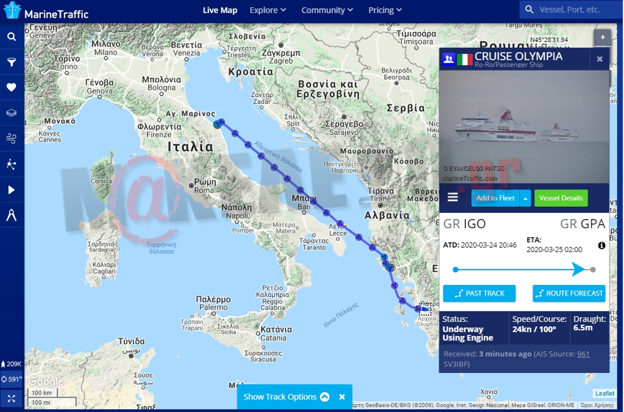Click ETA value 2020-03-25 02:00
Viewport: 624px width, 412px height.
(x=554, y=249)
